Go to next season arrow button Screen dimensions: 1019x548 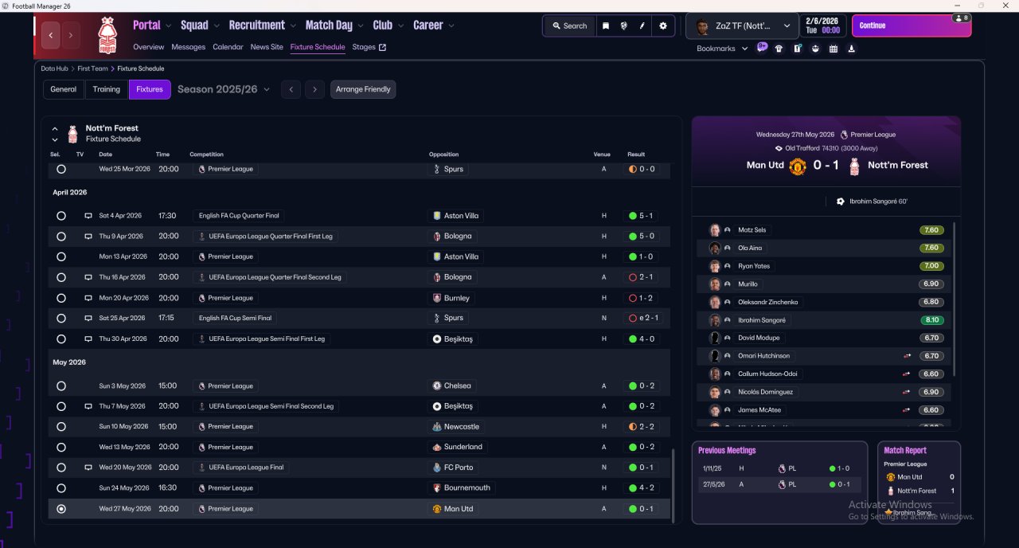[315, 89]
